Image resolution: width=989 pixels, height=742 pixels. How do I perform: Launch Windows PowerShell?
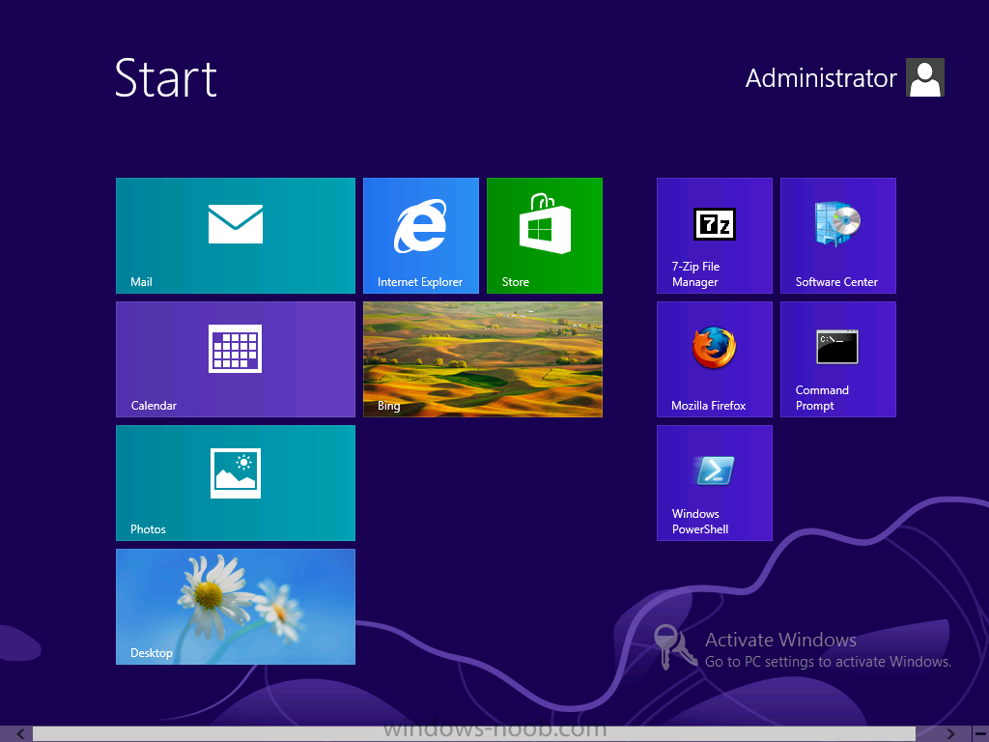click(714, 483)
